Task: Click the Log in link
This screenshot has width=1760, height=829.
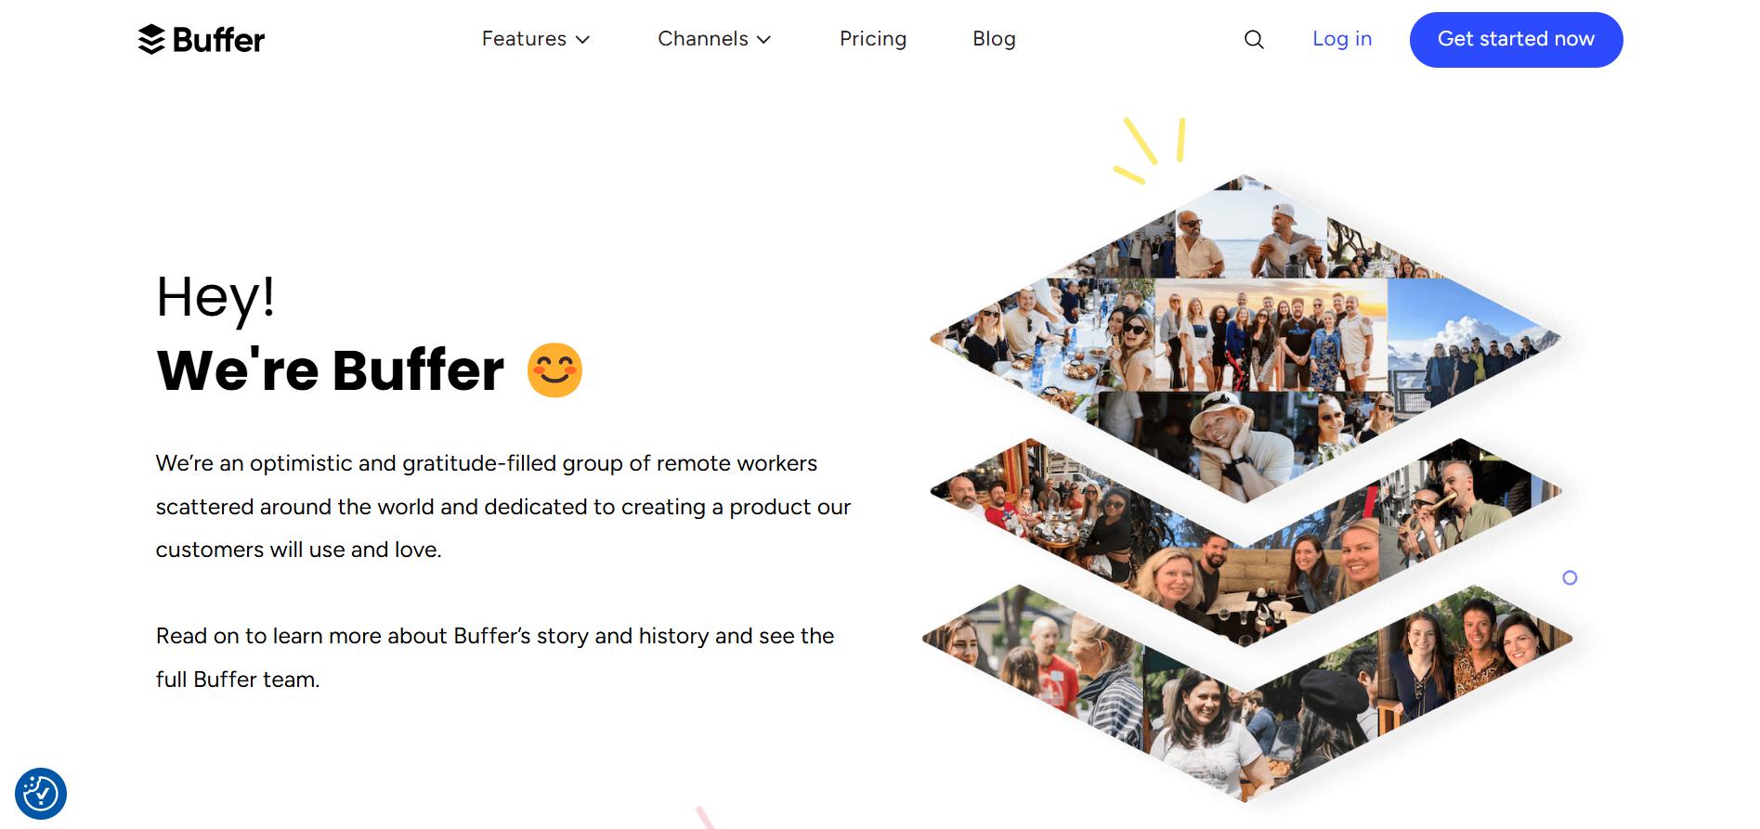Action: 1342,39
